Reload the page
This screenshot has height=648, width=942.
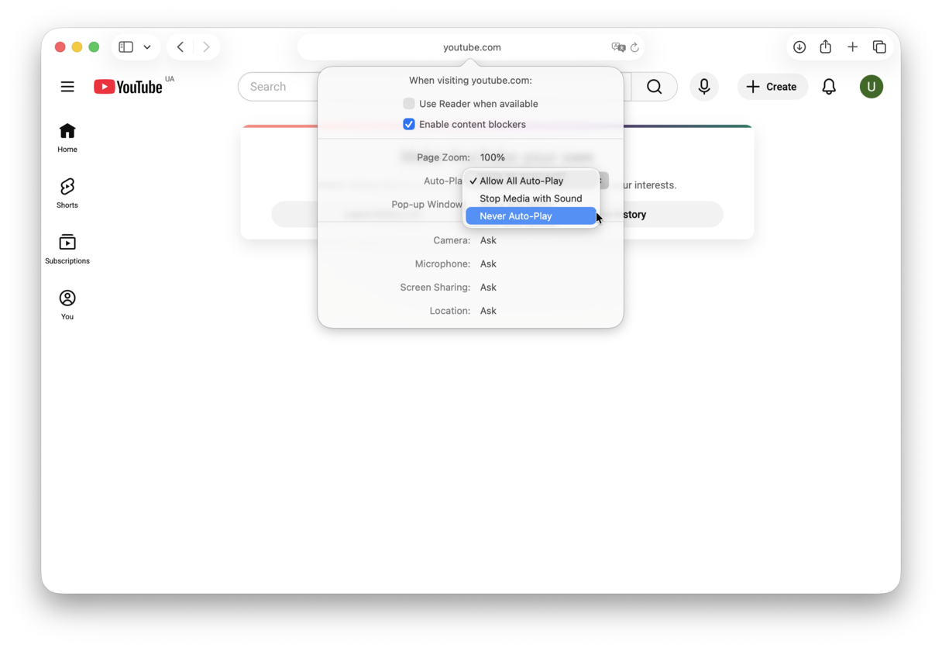click(x=634, y=47)
